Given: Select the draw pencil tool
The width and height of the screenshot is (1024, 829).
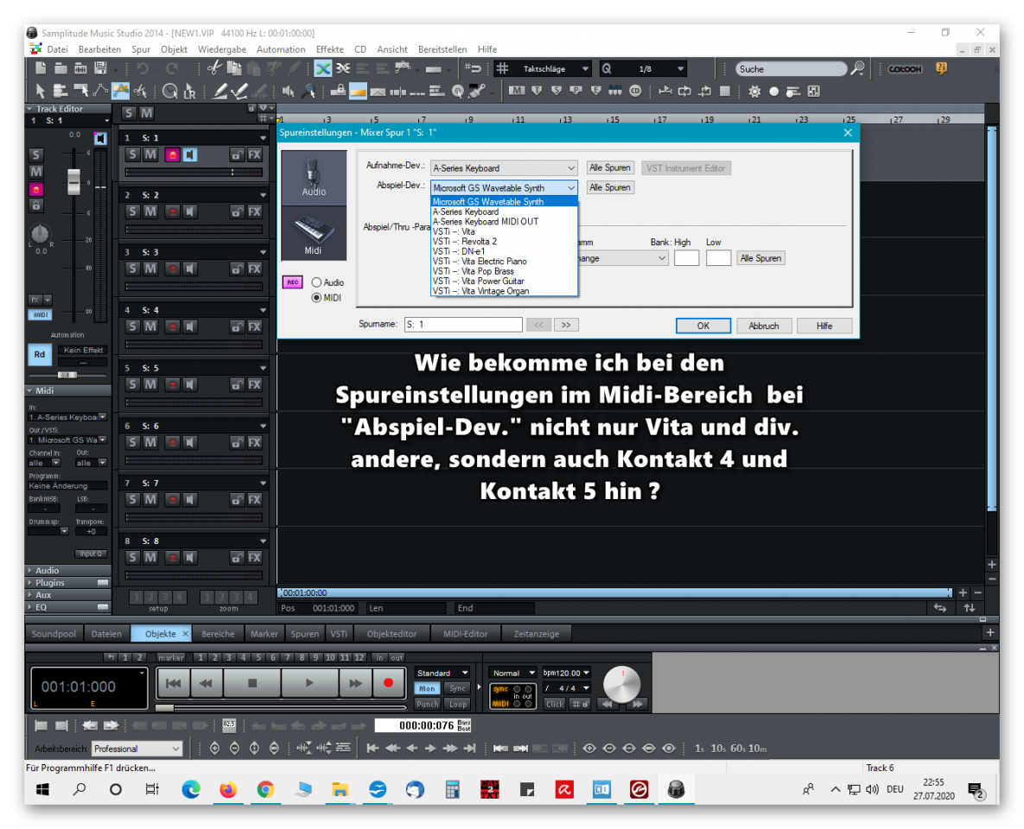Looking at the screenshot, I should click(x=220, y=92).
